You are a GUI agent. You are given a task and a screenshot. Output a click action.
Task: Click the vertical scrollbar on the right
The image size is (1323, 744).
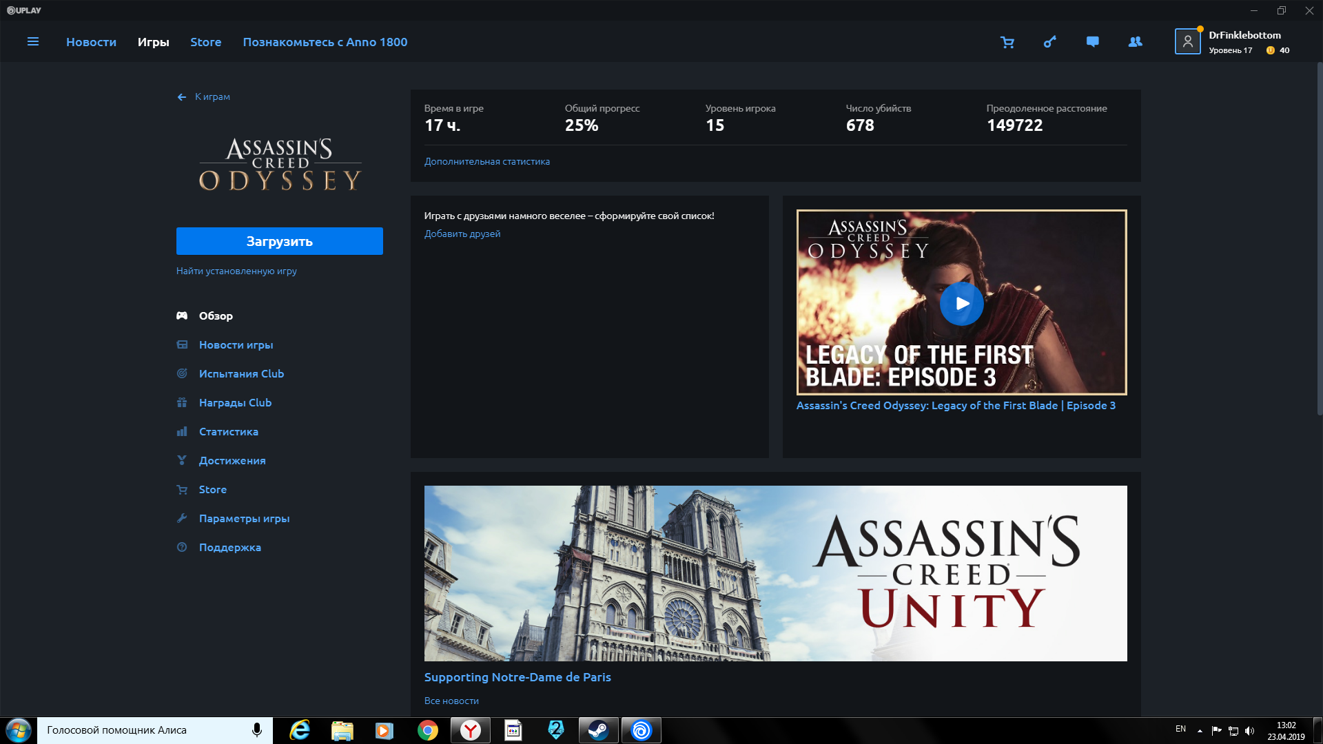point(1320,238)
